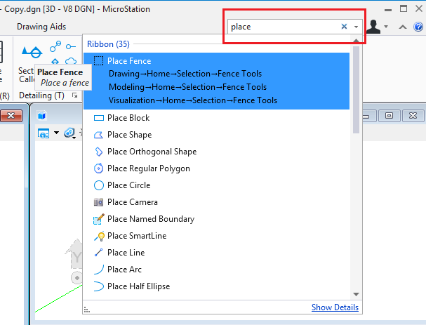Select Modeling→Home→Selection→Fence Tools path

tap(187, 87)
